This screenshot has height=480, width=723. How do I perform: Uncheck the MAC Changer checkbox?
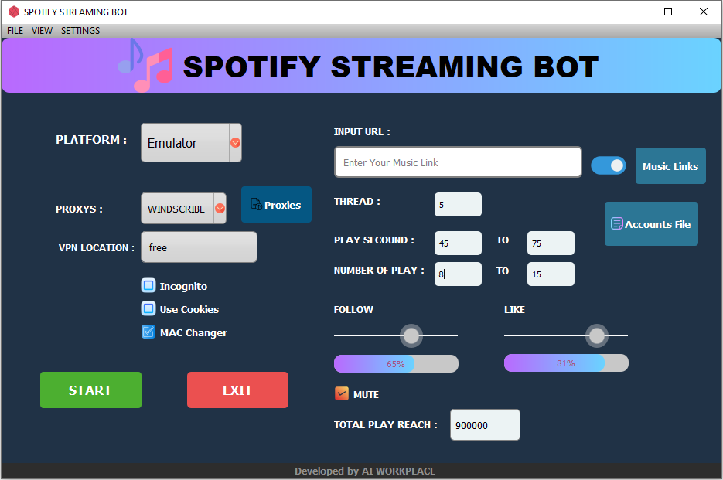pos(148,332)
